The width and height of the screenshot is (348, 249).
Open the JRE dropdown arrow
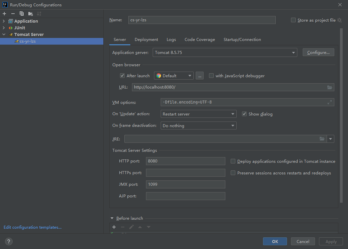click(x=330, y=139)
